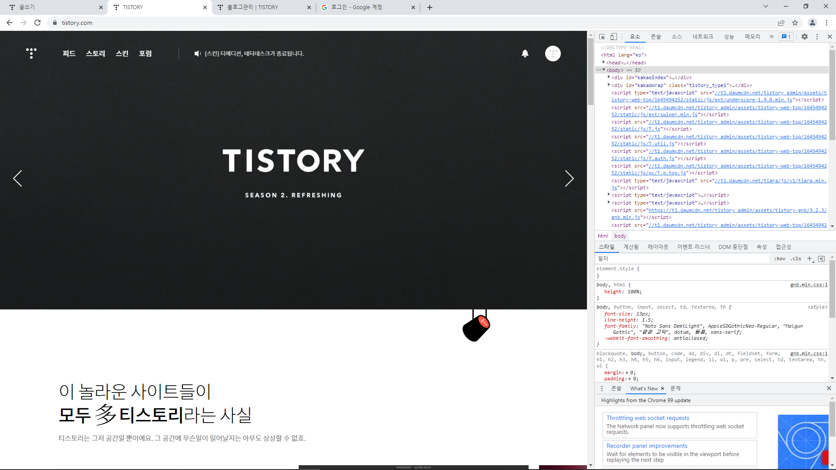836x470 pixels.
Task: Open a new Chrome tab
Action: [430, 7]
